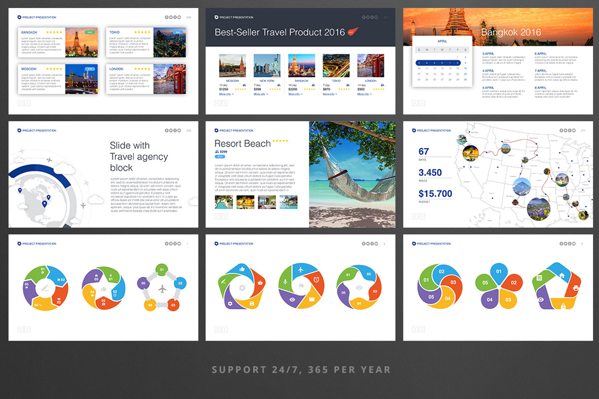Click the pencil icon on green pentagon segment

tap(223, 282)
